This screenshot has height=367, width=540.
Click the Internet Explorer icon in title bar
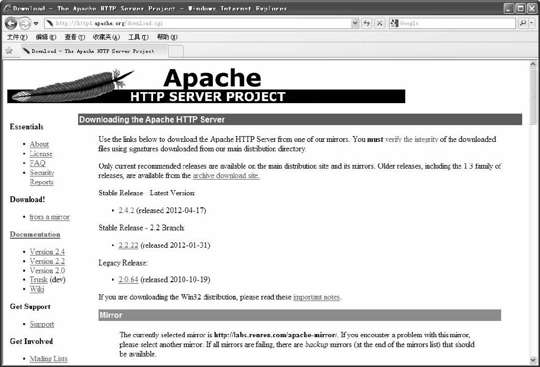[7, 8]
